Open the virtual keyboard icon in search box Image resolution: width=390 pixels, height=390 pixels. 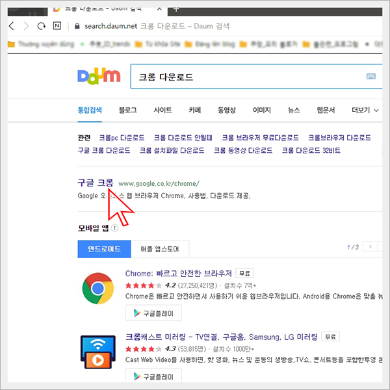coord(371,76)
